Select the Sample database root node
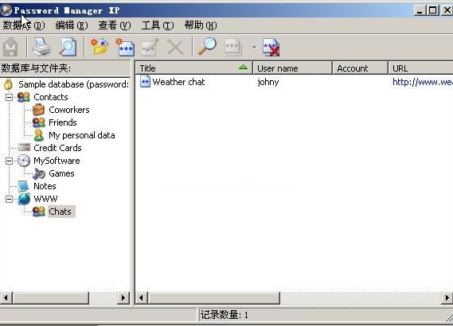The image size is (453, 326). coord(73,84)
